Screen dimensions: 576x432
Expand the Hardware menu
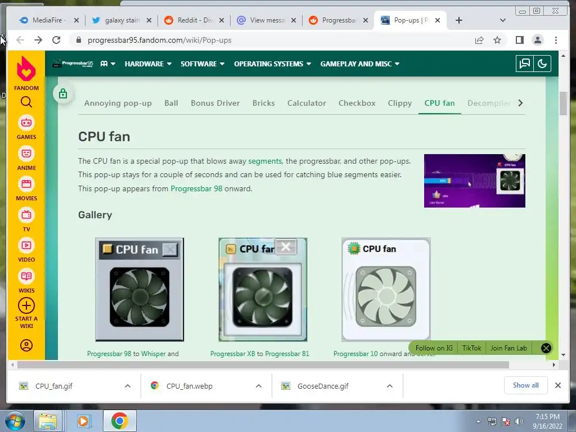pos(148,64)
